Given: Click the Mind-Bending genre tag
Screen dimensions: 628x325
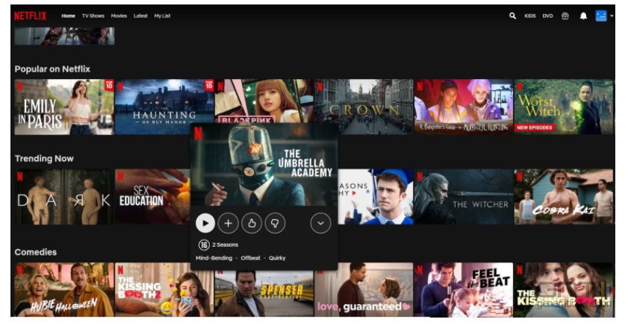Looking at the screenshot, I should (214, 258).
